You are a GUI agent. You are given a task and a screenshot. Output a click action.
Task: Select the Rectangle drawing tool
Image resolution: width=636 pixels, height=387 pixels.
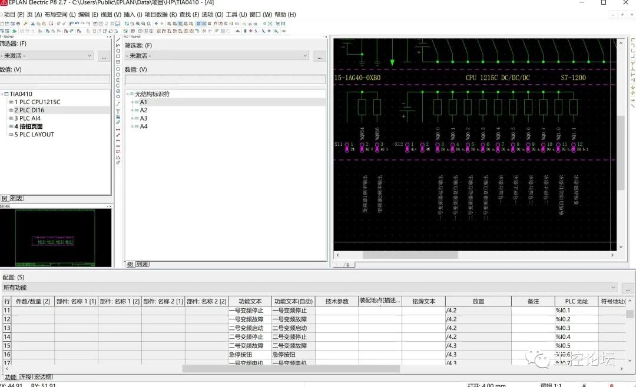tap(118, 56)
